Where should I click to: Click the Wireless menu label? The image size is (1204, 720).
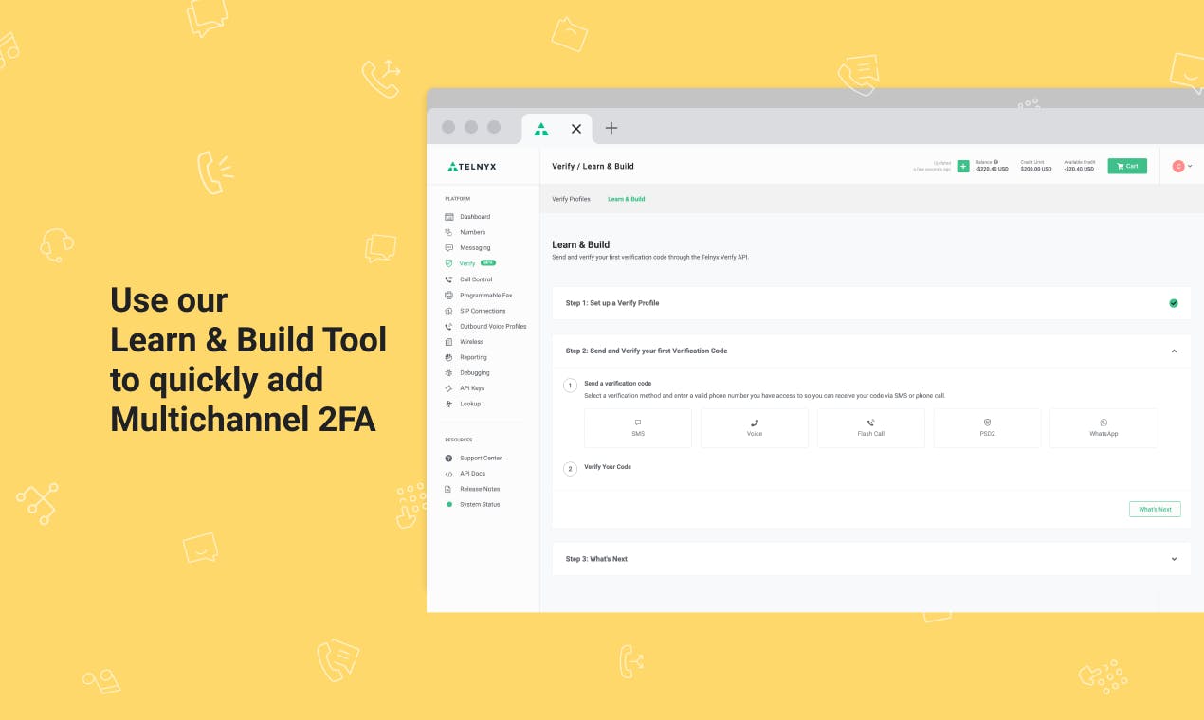click(471, 342)
